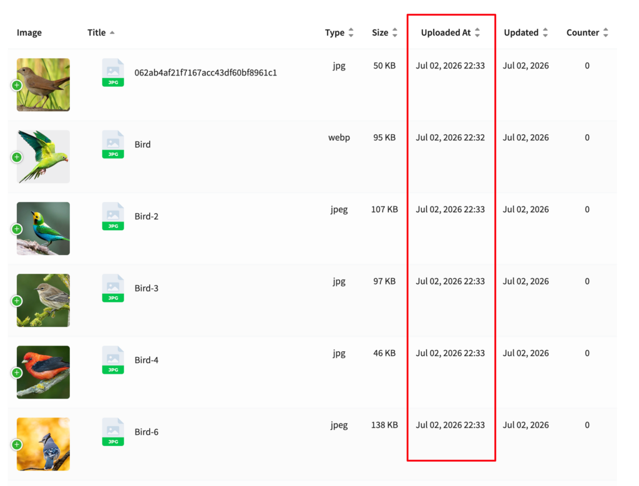639x486 pixels.
Task: Select the warbler Bird-3 thumbnail
Action: pyautogui.click(x=43, y=300)
